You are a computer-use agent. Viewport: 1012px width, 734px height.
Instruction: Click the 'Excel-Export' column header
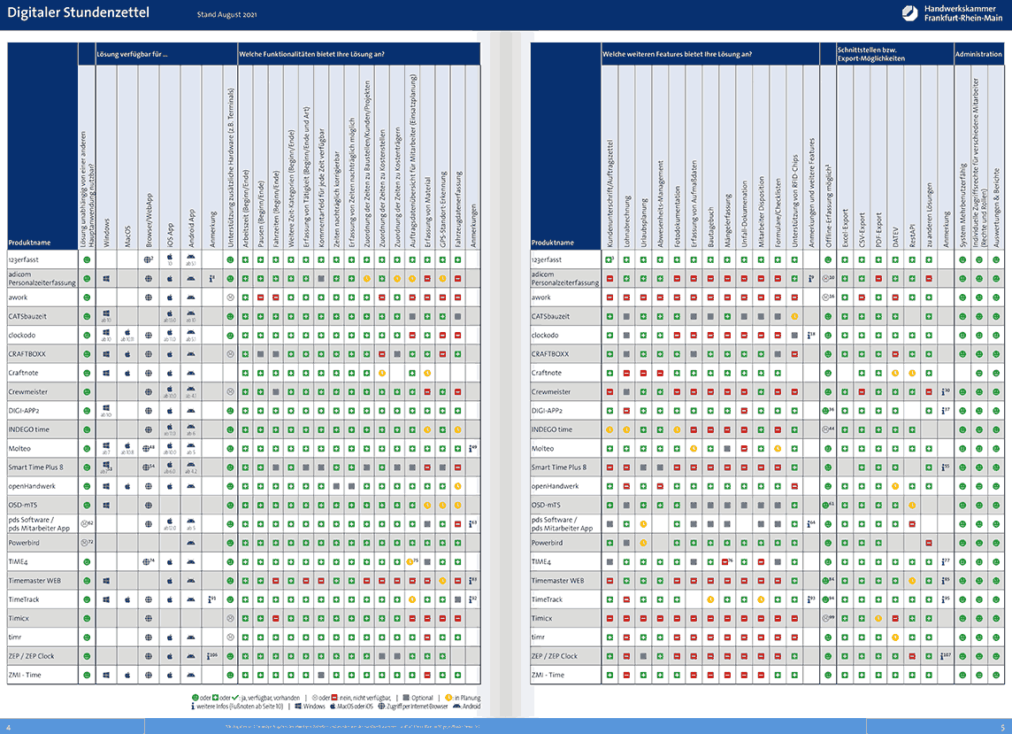[845, 228]
